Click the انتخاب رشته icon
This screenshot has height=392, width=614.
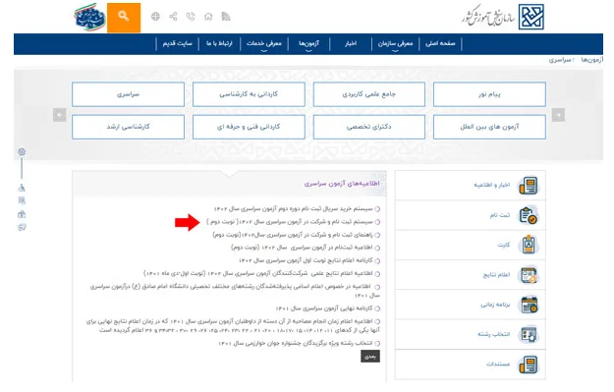pyautogui.click(x=529, y=334)
